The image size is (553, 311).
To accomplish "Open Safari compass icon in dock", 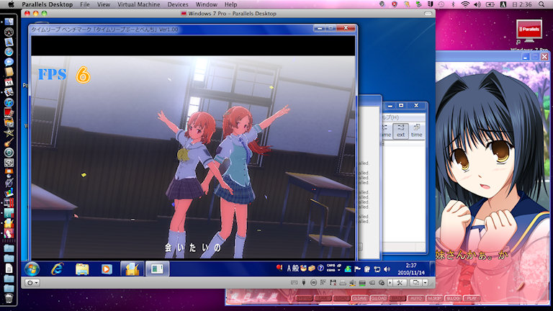I will [x=9, y=52].
